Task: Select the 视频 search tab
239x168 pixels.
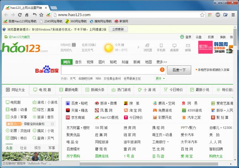Action: pos(90,62)
